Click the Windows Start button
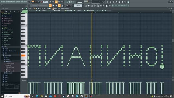 pyautogui.click(x=2, y=96)
